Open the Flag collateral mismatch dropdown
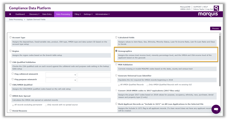 61,75
